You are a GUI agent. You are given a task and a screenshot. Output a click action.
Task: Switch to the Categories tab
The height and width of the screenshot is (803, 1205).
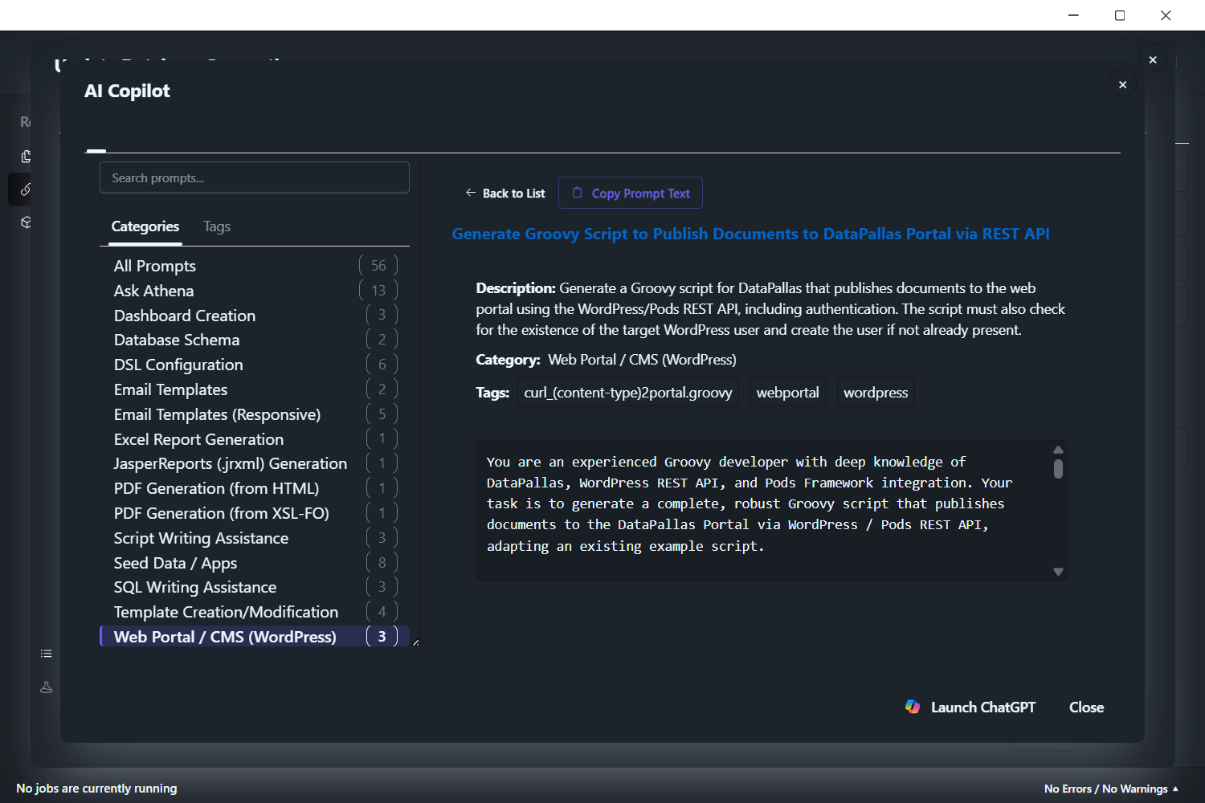pos(145,226)
